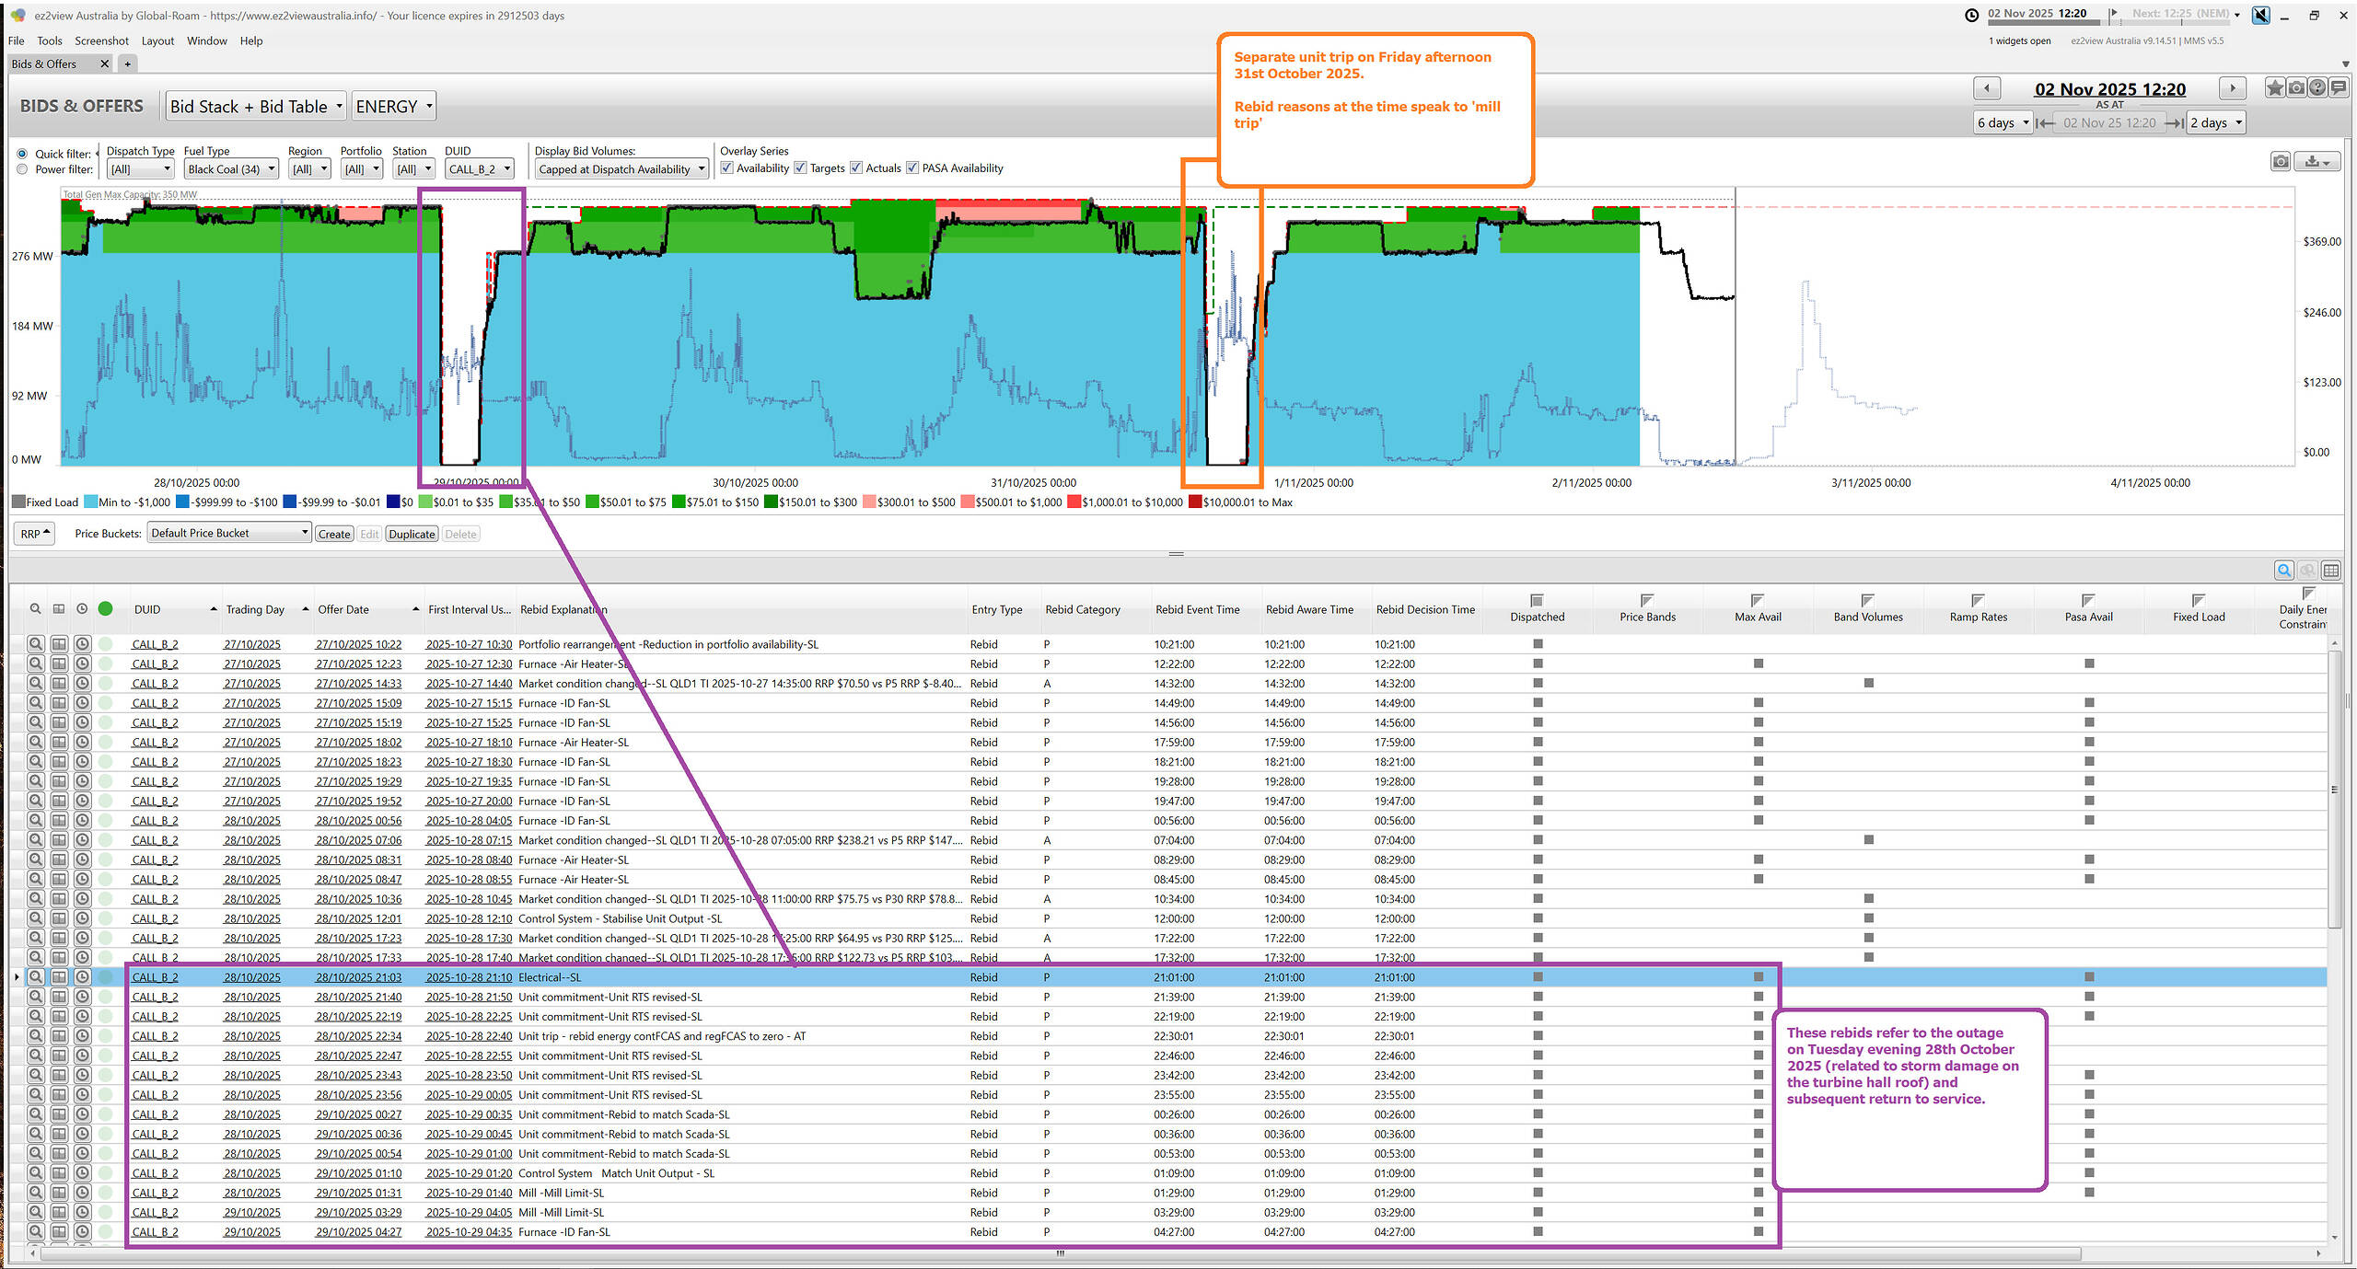Open the Default Price Bucket dropdown

tap(228, 533)
